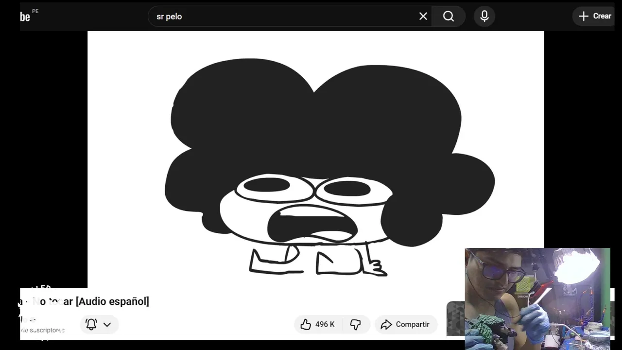Viewport: 622px width, 350px height.
Task: Click the magnifying glass search button
Action: pyautogui.click(x=449, y=17)
